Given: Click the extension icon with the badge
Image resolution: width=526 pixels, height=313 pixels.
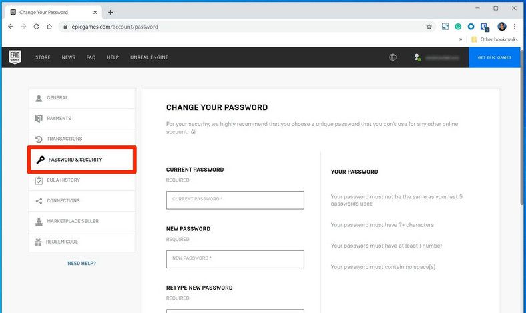Looking at the screenshot, I should (485, 27).
